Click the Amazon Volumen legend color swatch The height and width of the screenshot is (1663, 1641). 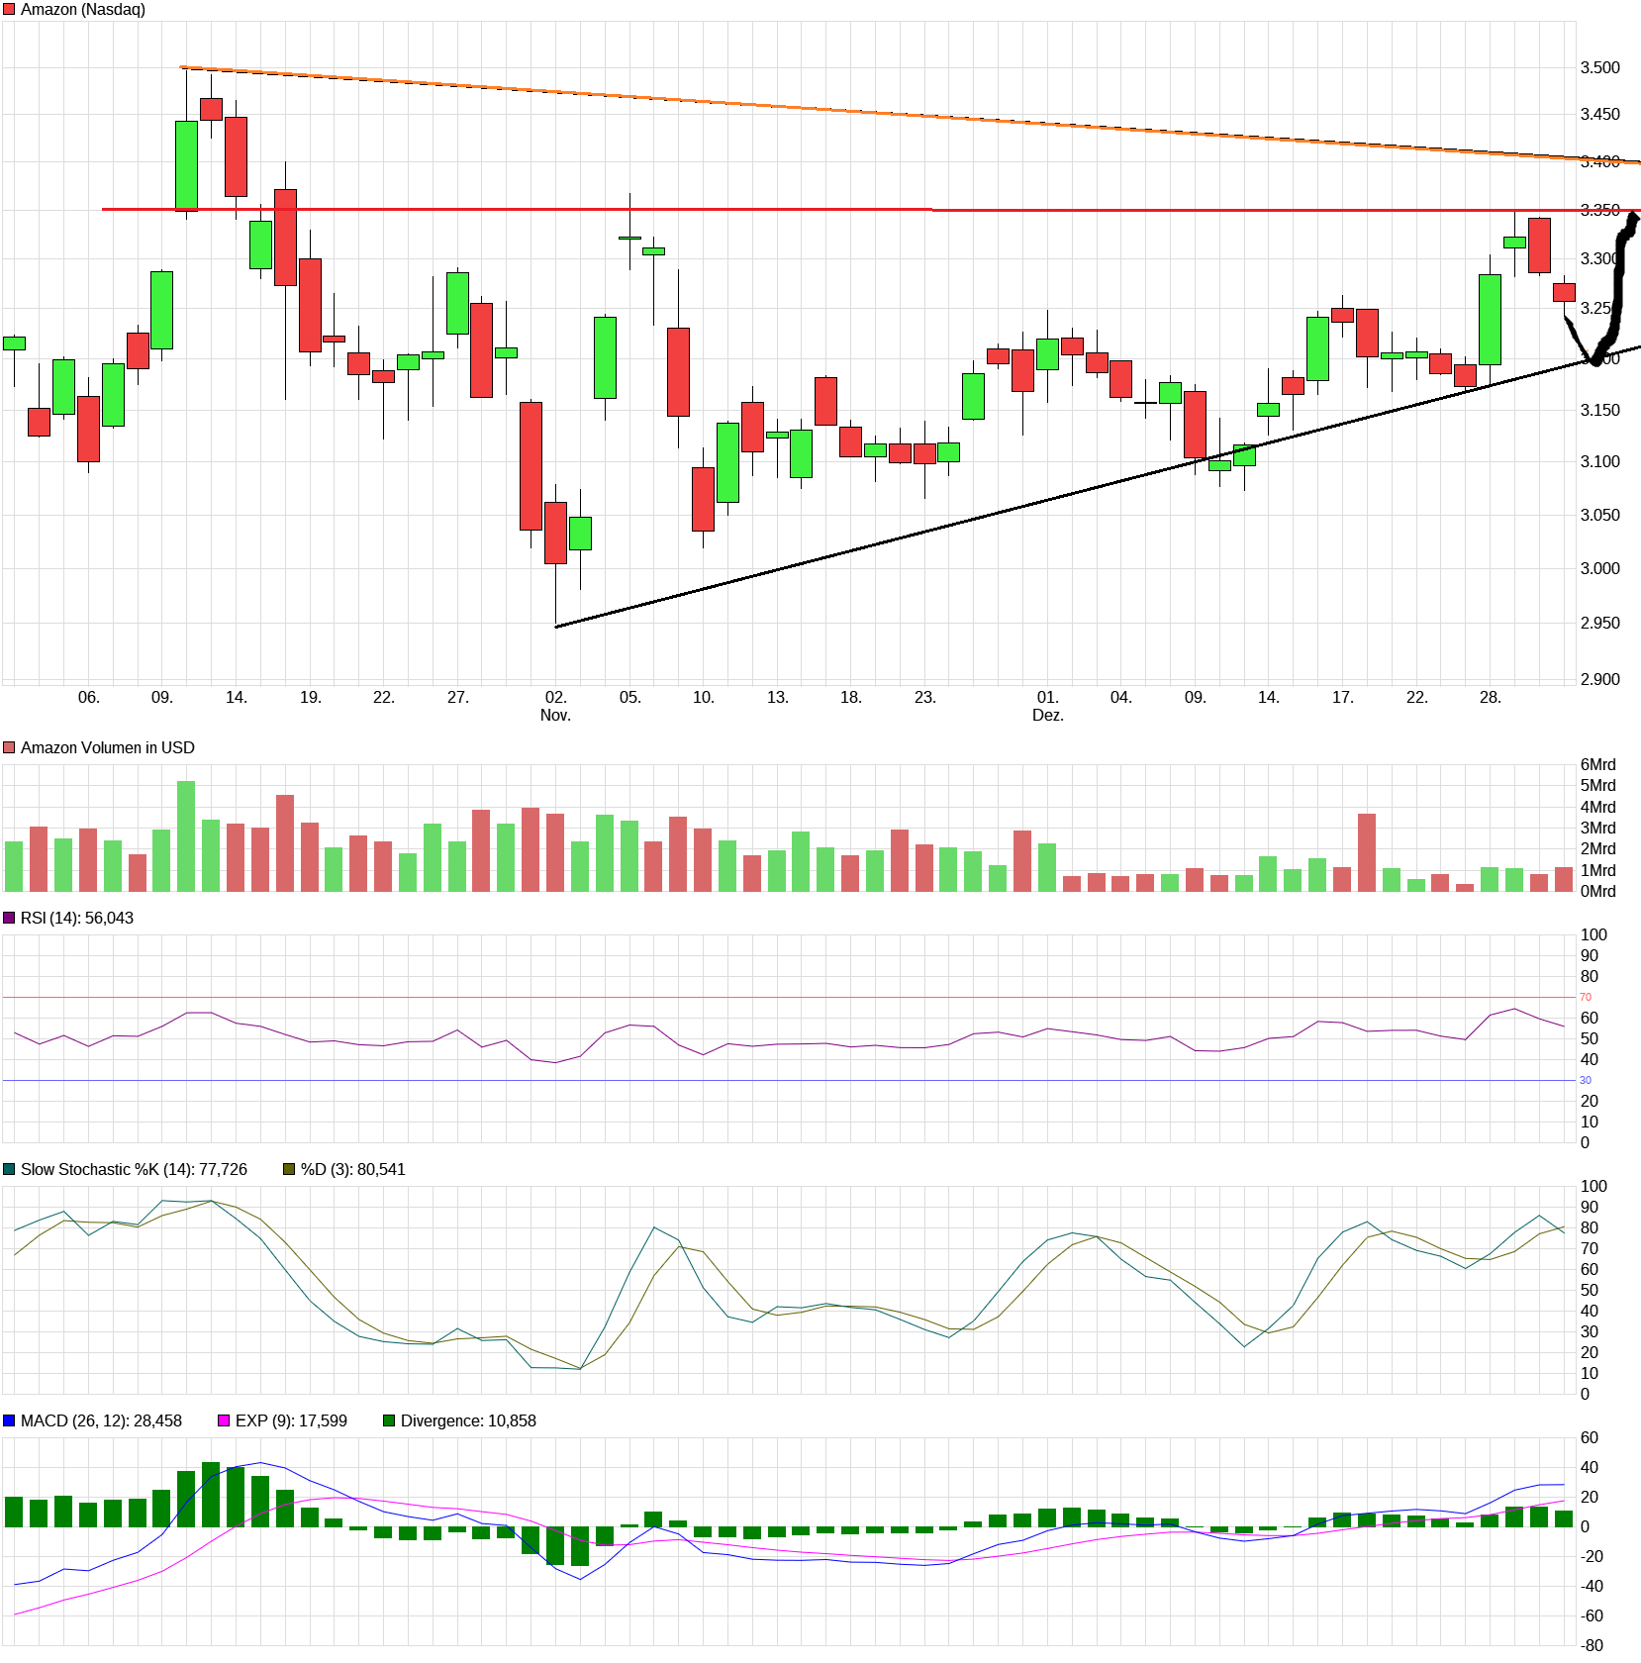click(x=9, y=747)
